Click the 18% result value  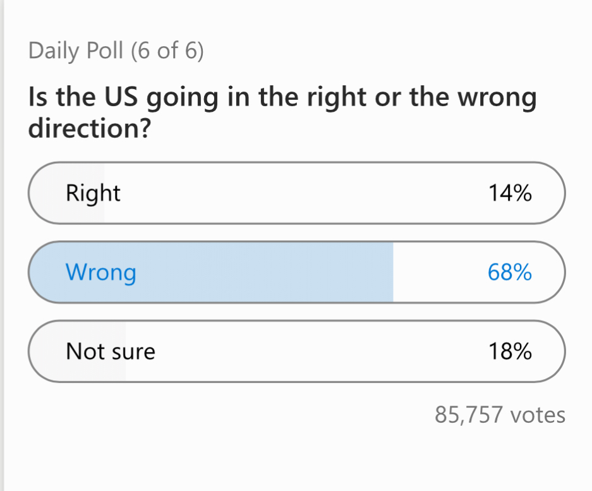click(x=510, y=351)
